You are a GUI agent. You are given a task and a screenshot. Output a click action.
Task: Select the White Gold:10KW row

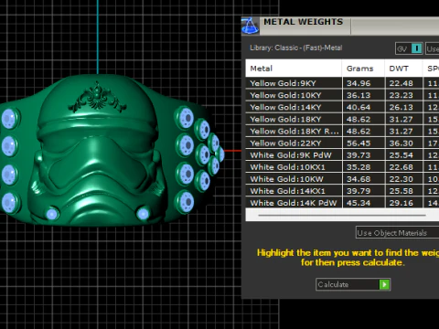(x=342, y=179)
